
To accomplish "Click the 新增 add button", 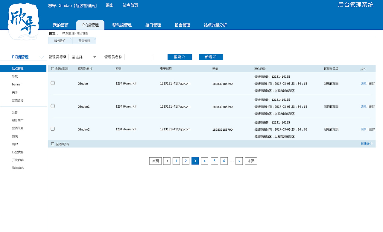I will [x=211, y=57].
